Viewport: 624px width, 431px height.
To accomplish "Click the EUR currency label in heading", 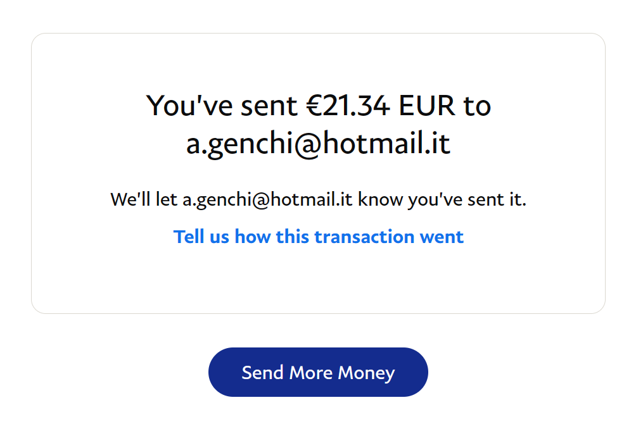I will click(426, 106).
